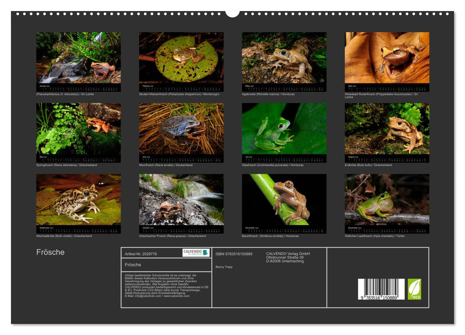
Task: Click the author name Benny Trapp
Action: pos(224,267)
